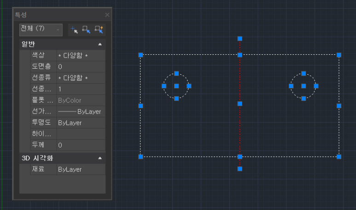Click the rectangle's bottom-right corner grip

click(339, 157)
